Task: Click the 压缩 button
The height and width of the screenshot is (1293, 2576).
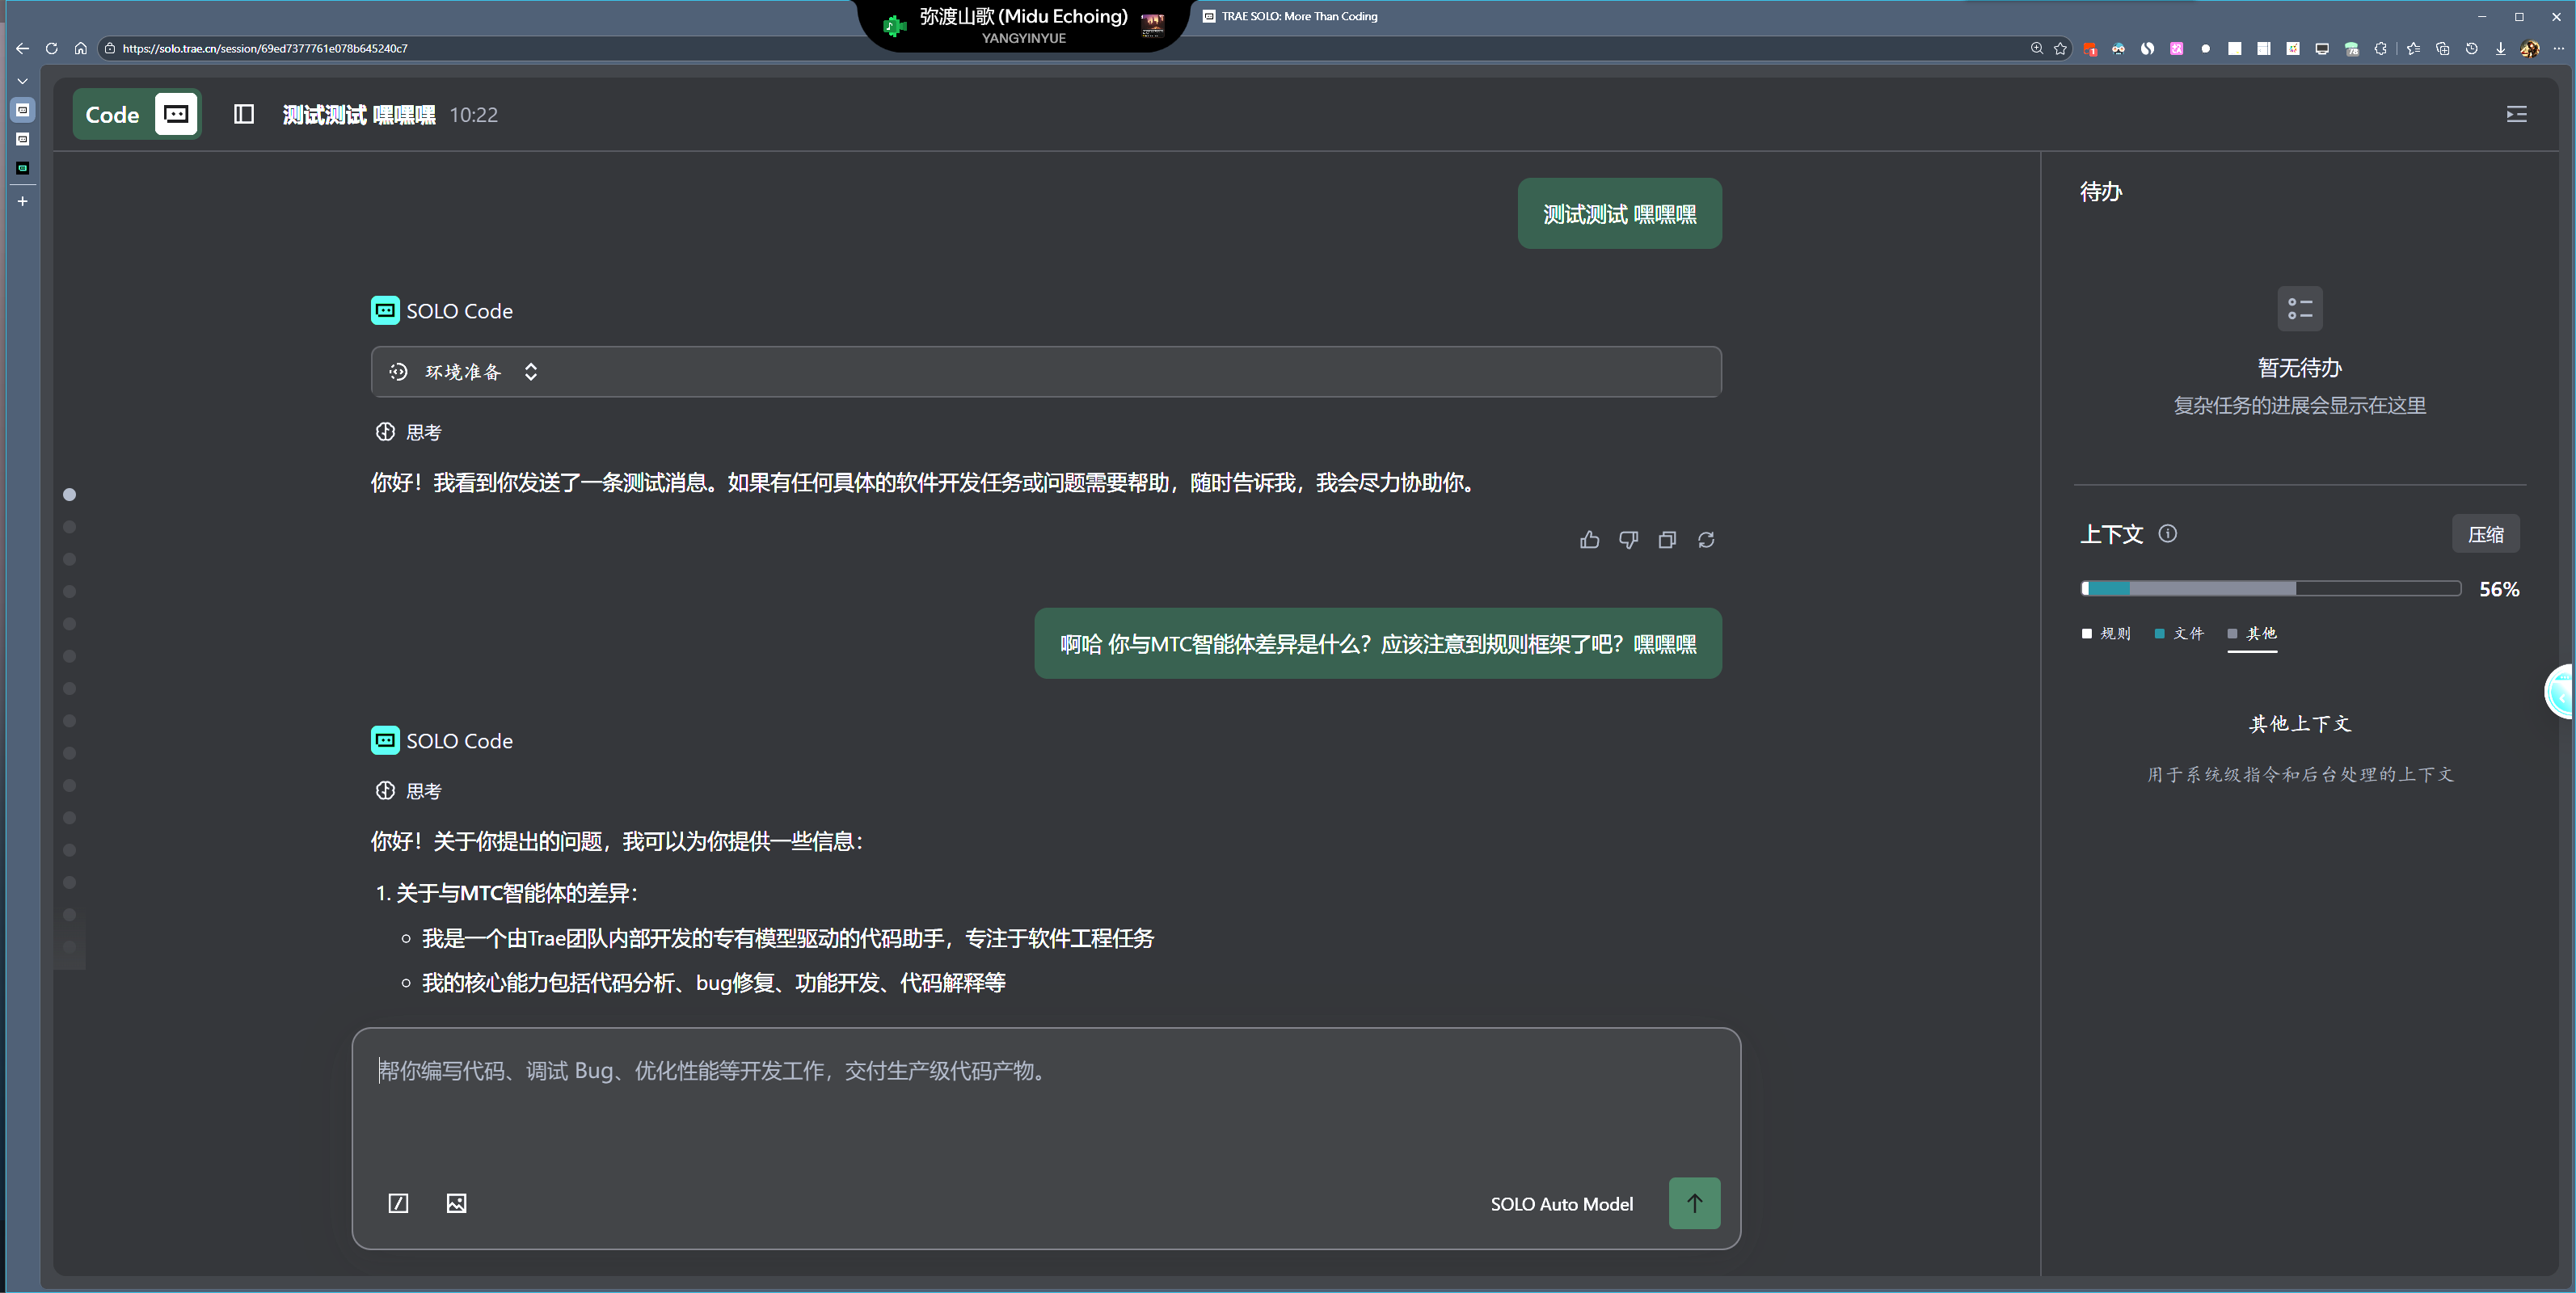Action: coord(2485,534)
